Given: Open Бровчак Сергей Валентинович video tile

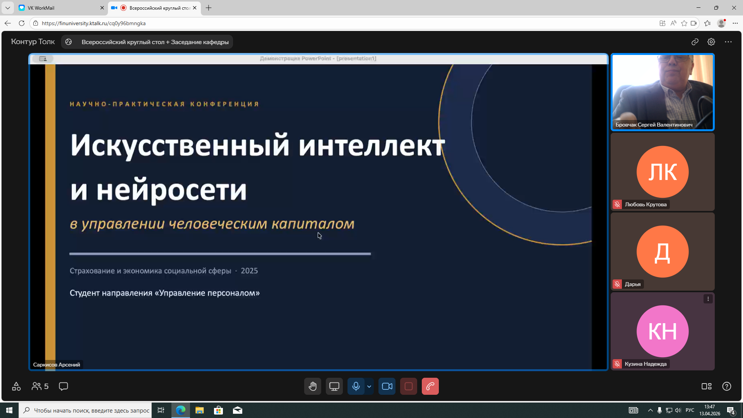Looking at the screenshot, I should click(662, 92).
